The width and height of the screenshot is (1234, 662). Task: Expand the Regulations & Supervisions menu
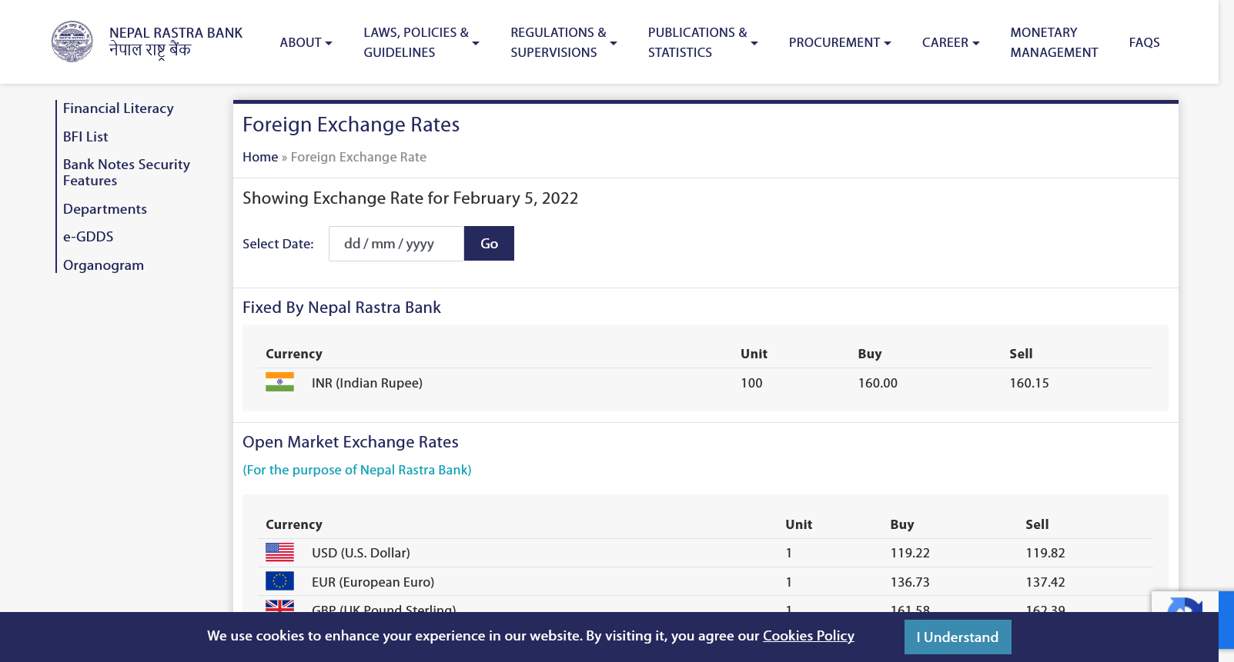(x=563, y=42)
